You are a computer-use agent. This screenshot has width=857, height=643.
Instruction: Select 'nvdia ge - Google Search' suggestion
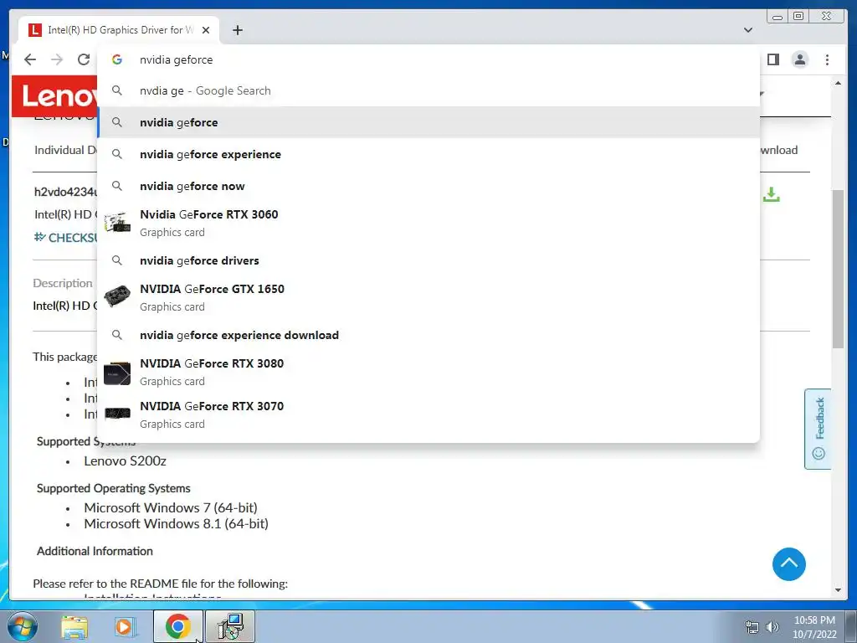(428, 90)
